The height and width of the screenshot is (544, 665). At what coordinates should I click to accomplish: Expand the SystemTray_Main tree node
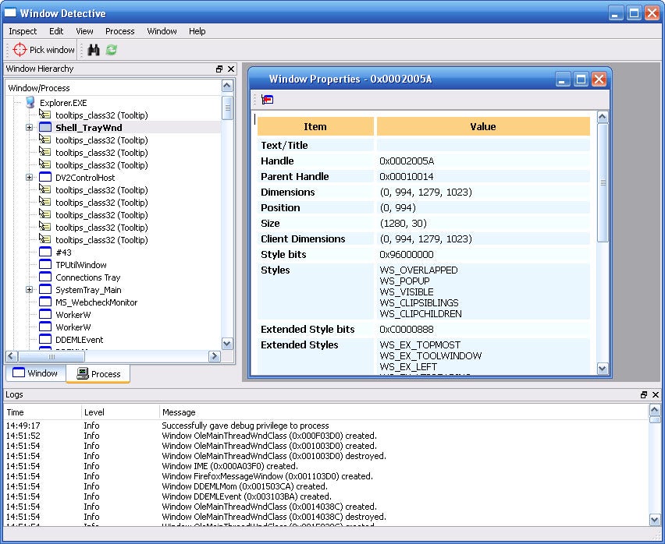coord(30,290)
